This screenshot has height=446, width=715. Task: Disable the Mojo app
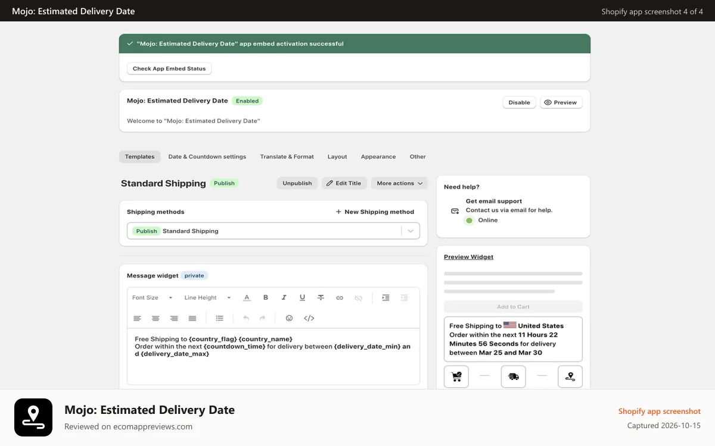coord(520,102)
